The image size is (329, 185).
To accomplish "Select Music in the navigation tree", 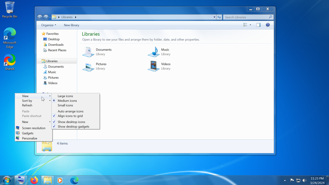I will click(x=52, y=72).
